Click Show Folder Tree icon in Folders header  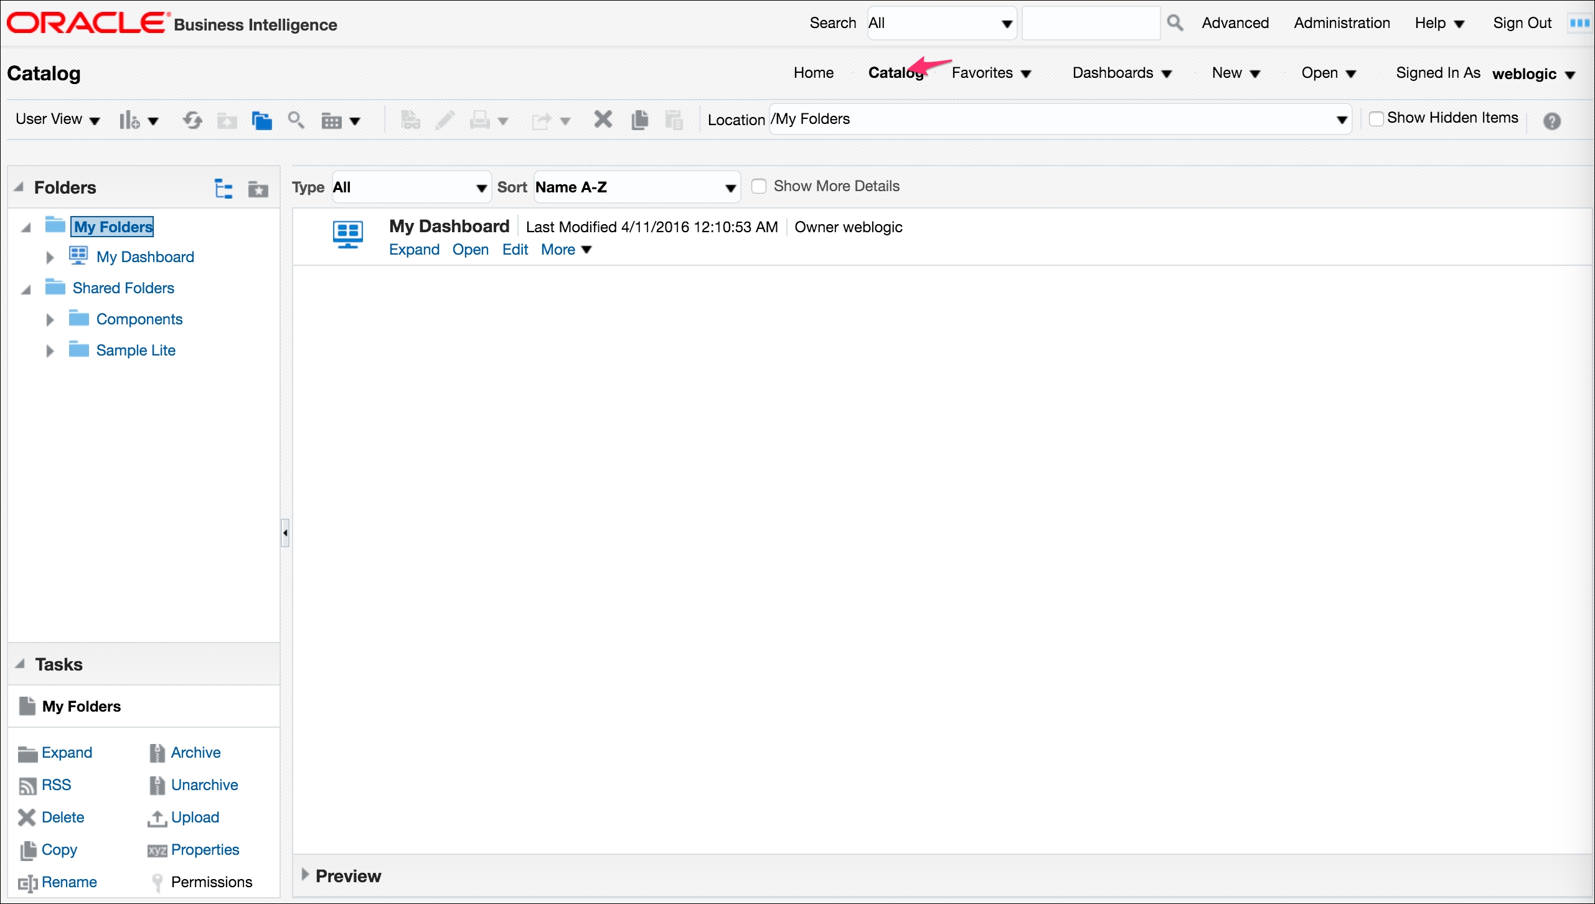223,188
